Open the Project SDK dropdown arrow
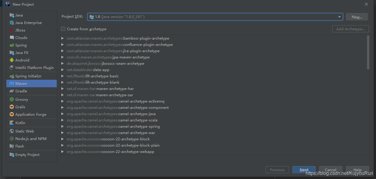The image size is (376, 179). [339, 17]
